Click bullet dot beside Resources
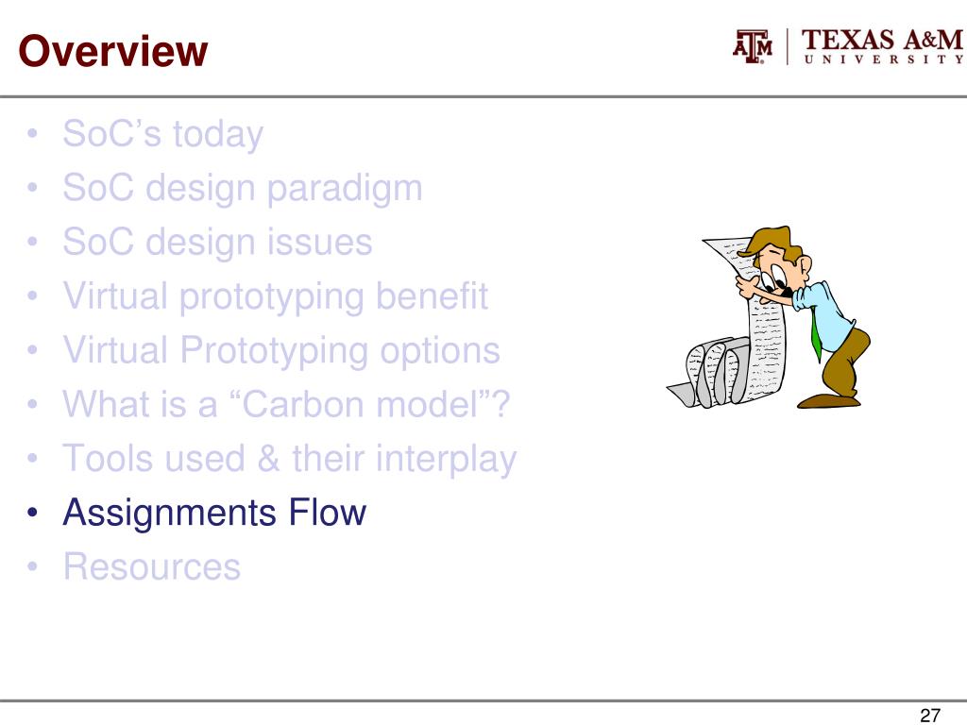Screen dimensions: 967x725 33,567
